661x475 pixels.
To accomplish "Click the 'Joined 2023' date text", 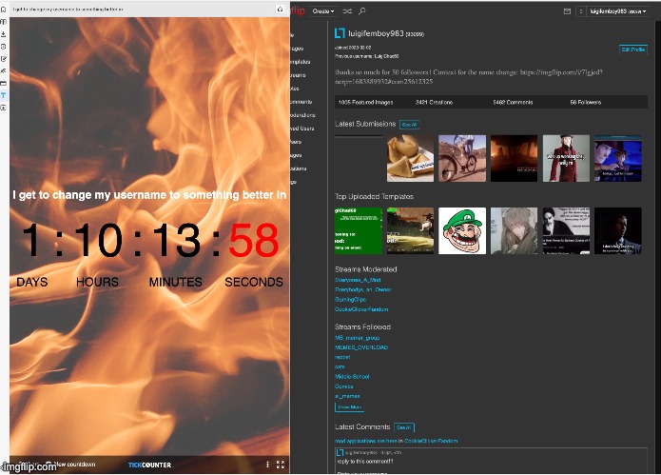I will pos(353,48).
